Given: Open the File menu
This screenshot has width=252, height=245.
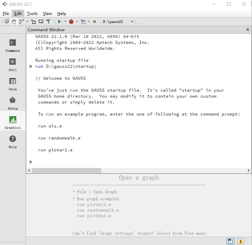Looking at the screenshot, I should coord(6,14).
